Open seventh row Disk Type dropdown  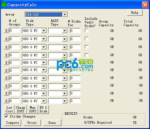pos(44,78)
